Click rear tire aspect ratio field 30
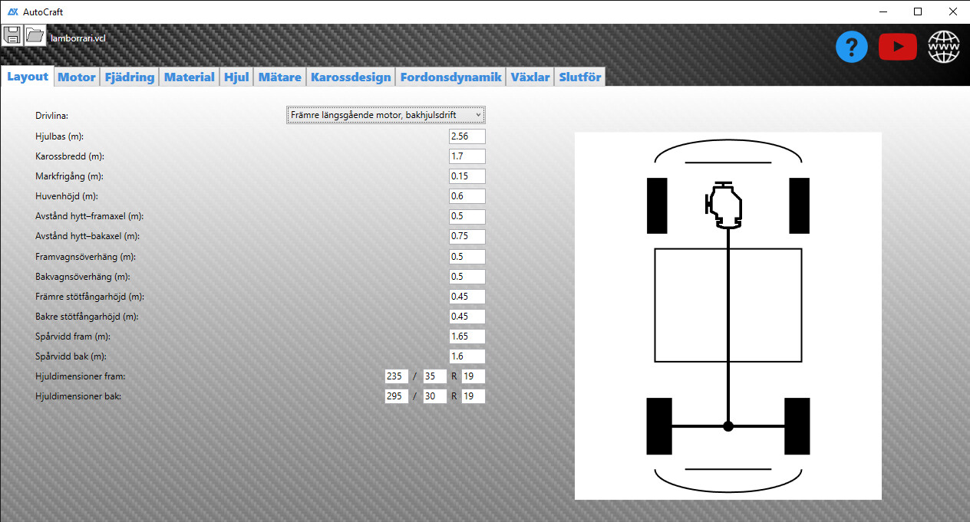 (435, 396)
